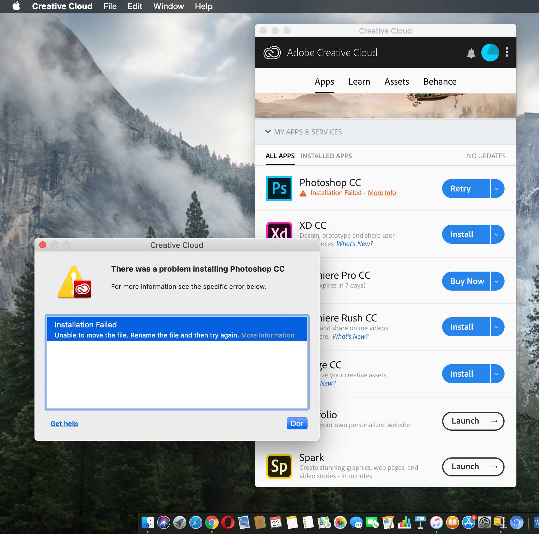The image size is (539, 534).
Task: Expand the Buy Now dropdown arrow
Action: click(497, 281)
